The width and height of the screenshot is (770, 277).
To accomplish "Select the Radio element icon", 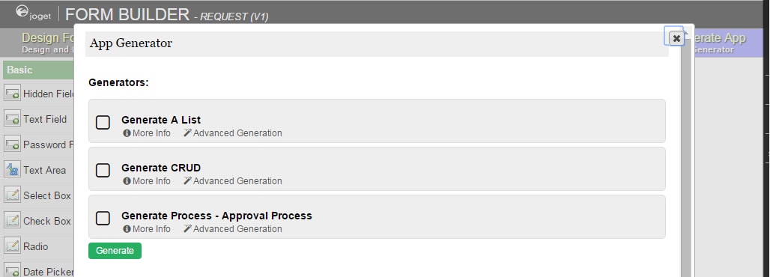I will (x=12, y=246).
